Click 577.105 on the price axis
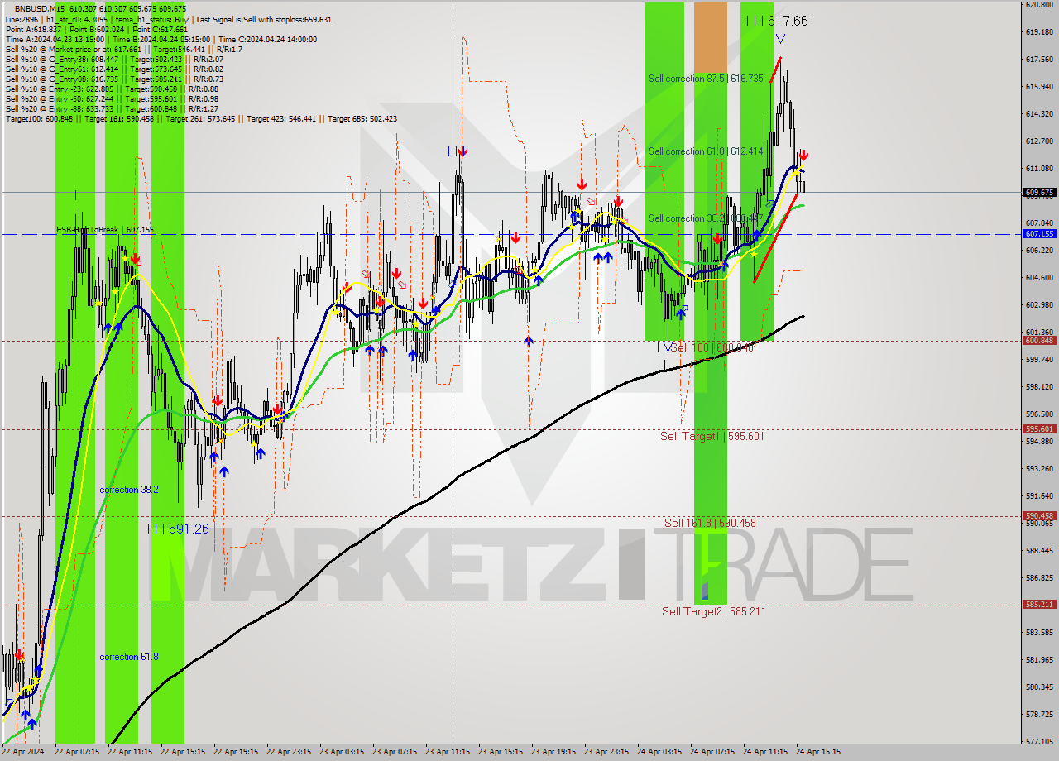The image size is (1059, 761). click(x=1039, y=741)
